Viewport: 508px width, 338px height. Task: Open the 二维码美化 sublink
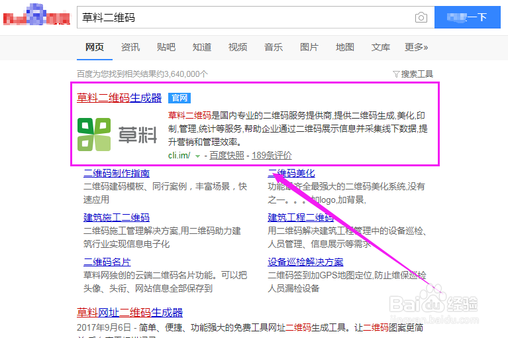(291, 173)
